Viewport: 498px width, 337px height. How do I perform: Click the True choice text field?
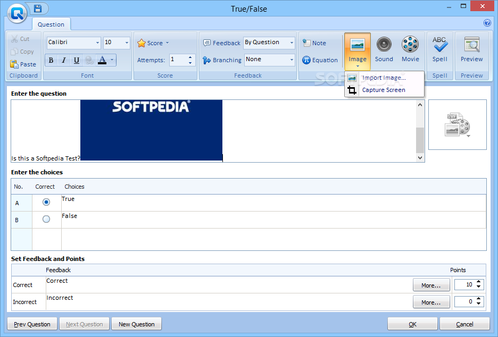tap(273, 203)
